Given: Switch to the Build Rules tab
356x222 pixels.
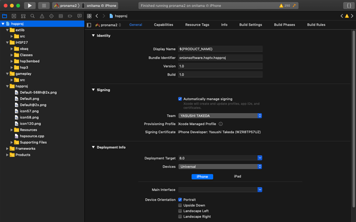Looking at the screenshot, I should 317,24.
